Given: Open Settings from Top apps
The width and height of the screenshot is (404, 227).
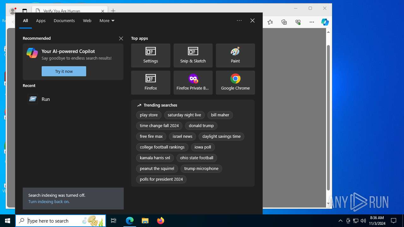Looking at the screenshot, I should pos(151,55).
